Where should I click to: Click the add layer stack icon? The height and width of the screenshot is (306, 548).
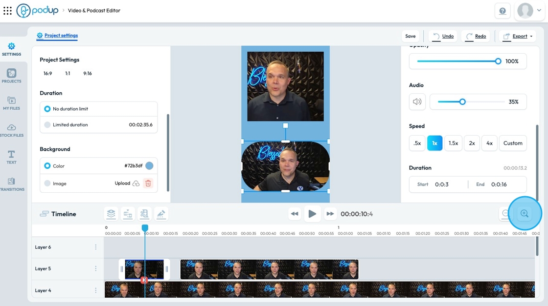coord(111,214)
